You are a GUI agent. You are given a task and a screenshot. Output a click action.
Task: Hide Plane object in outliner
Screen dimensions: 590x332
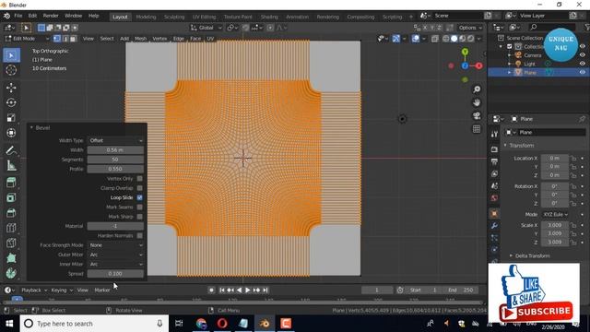pyautogui.click(x=582, y=72)
